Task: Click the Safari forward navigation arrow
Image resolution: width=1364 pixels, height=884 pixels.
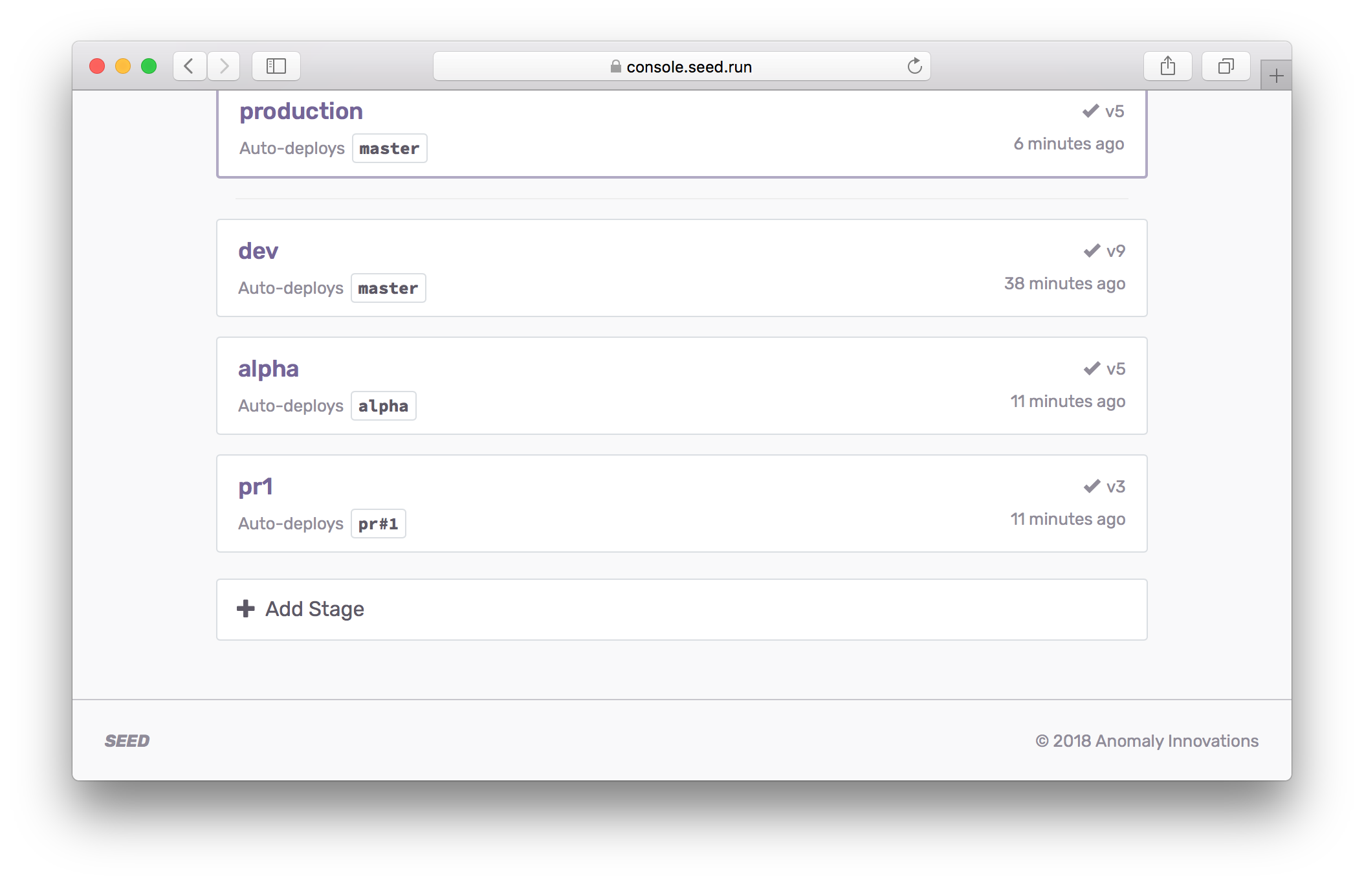Action: point(224,66)
